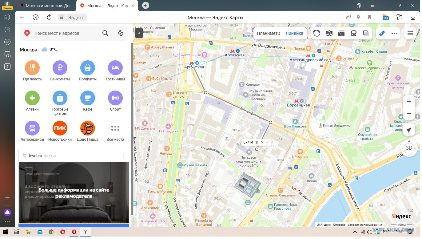This screenshot has height=239, width=422.
Task: Show 'Все места' categories
Action: [115, 128]
